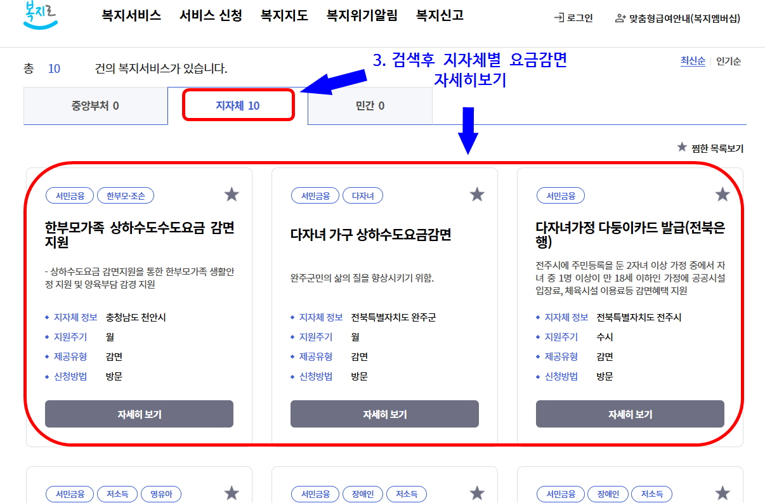Viewport: 765px width, 503px height.
Task: Click star on card tagged 서민금융 저소득 영유아
Action: (232, 493)
